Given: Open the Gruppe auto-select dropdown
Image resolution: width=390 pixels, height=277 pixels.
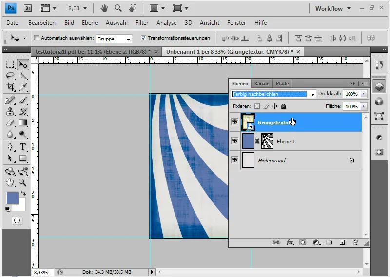Looking at the screenshot, I should pos(128,39).
